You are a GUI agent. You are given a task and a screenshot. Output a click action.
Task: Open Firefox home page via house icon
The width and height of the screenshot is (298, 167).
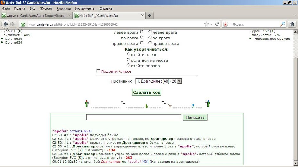click(x=292, y=24)
